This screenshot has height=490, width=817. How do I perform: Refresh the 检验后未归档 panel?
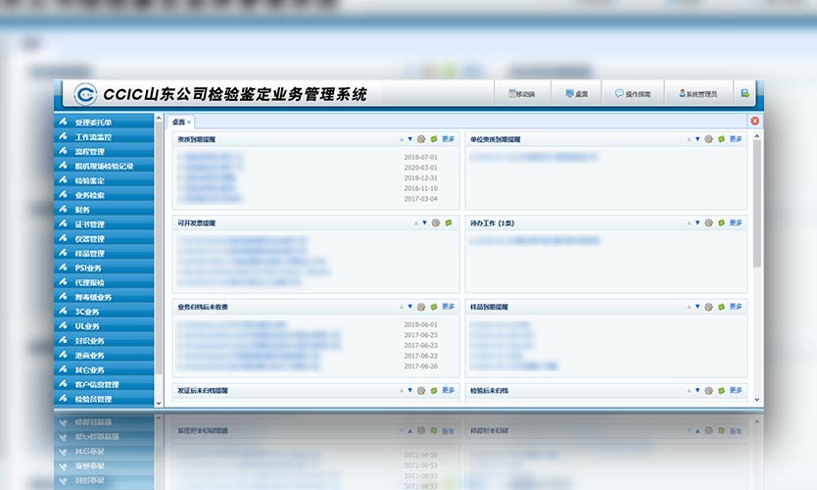721,390
